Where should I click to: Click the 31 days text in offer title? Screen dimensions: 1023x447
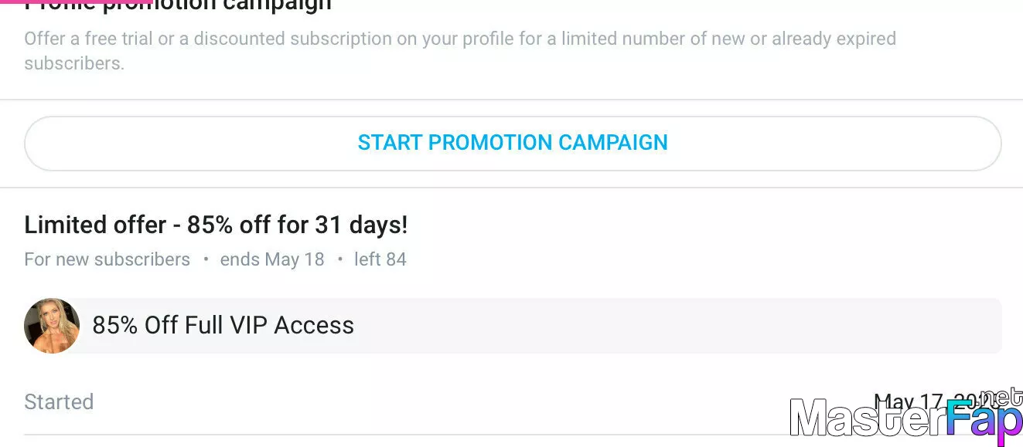click(361, 225)
